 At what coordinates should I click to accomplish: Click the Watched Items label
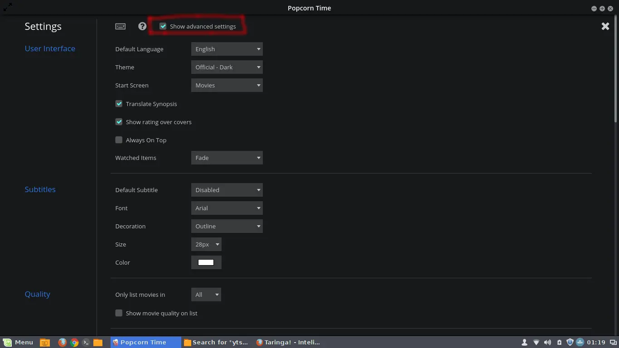click(x=135, y=158)
